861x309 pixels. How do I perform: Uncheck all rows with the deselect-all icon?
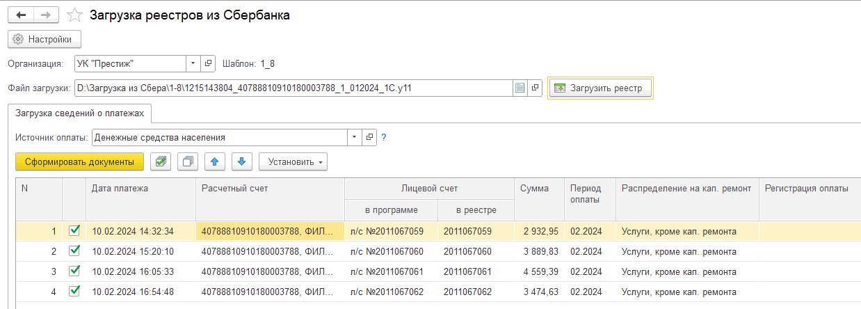[x=188, y=161]
